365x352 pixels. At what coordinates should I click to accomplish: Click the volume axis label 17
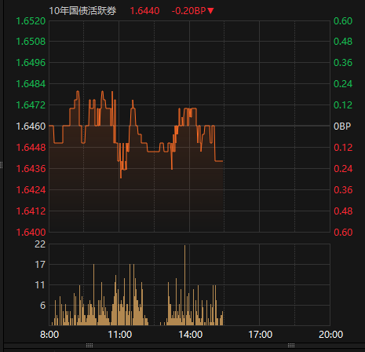(40, 265)
